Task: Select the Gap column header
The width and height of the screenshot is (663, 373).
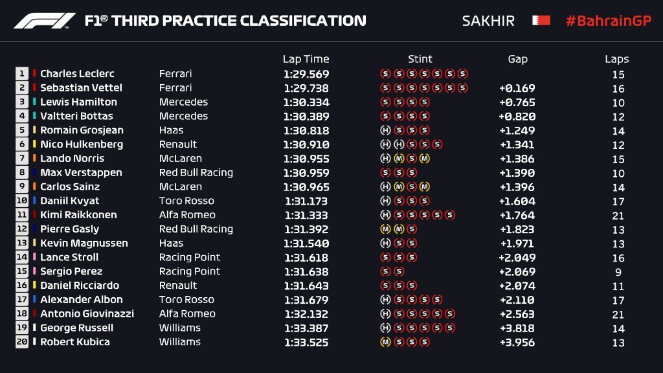Action: [517, 59]
